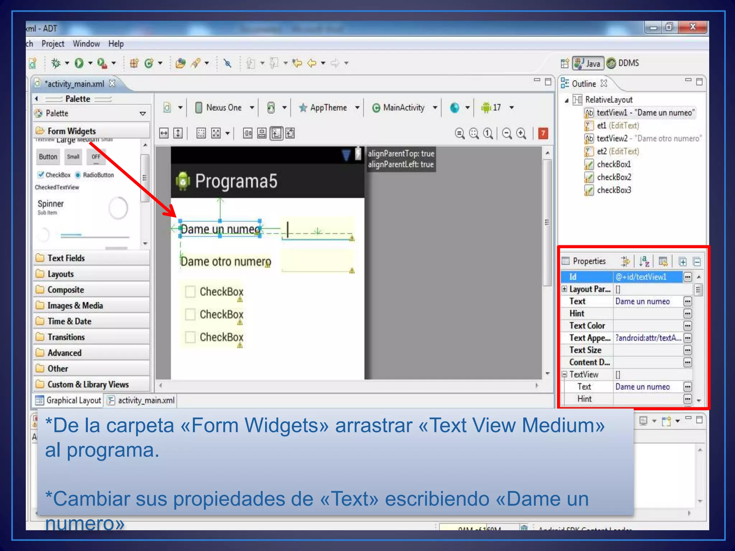735x551 pixels.
Task: Collapse the RelativeLayout tree node
Action: point(567,100)
